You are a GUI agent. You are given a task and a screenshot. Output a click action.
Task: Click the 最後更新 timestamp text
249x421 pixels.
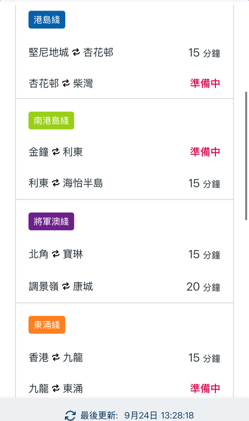click(x=137, y=415)
